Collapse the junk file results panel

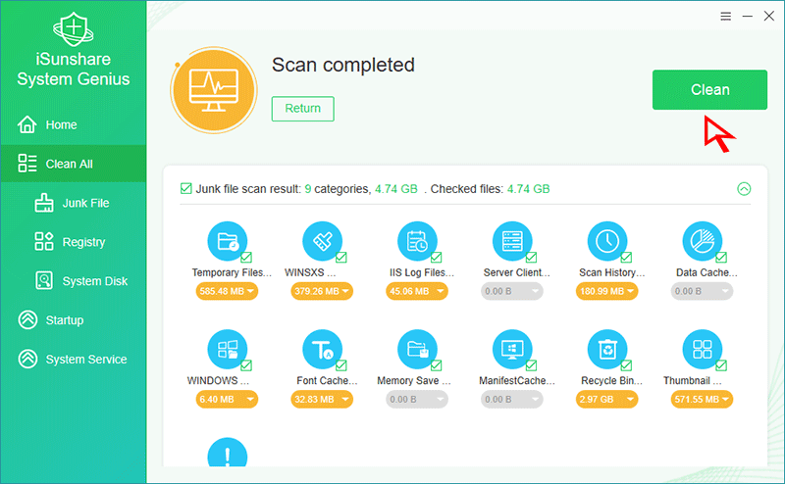744,189
